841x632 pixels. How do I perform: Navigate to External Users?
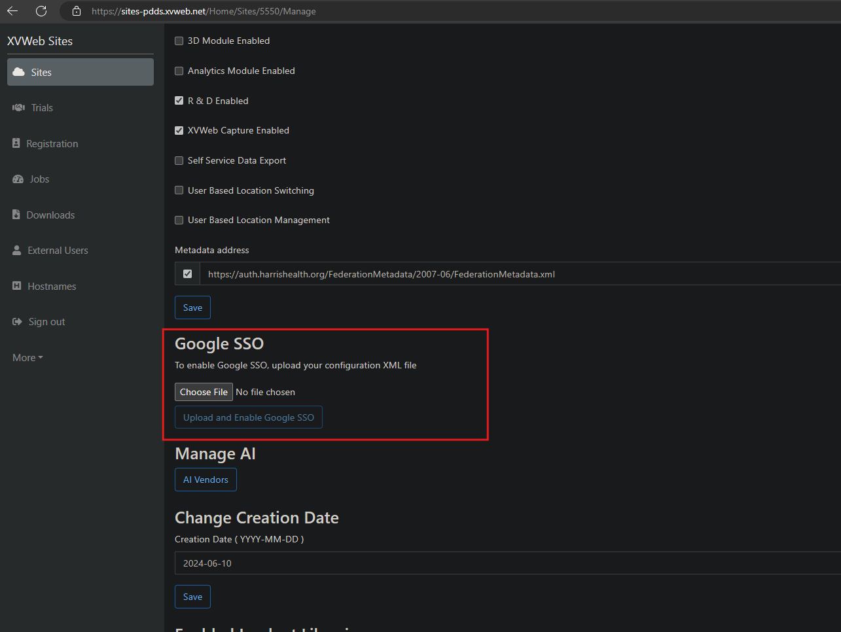pyautogui.click(x=81, y=251)
